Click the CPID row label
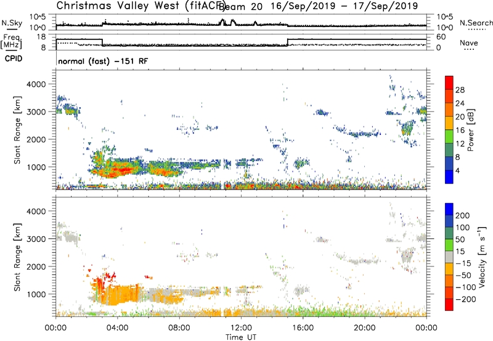 pos(14,58)
